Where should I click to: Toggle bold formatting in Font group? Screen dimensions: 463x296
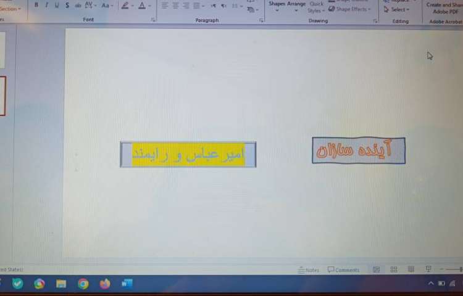36,5
